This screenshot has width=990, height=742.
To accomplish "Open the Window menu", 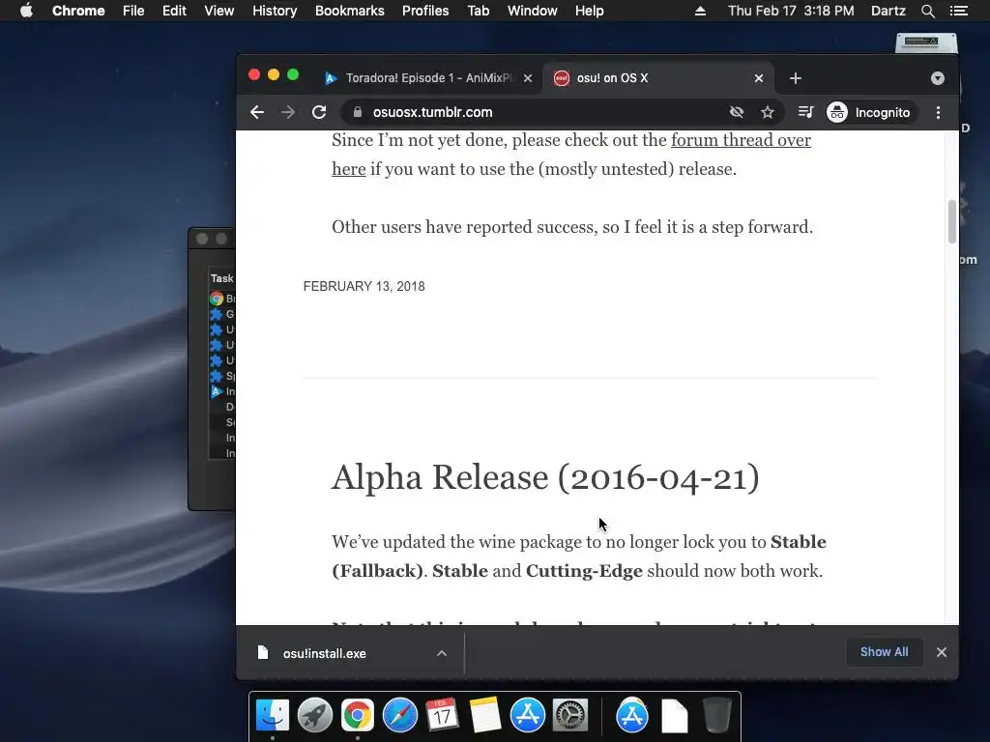I will click(533, 11).
